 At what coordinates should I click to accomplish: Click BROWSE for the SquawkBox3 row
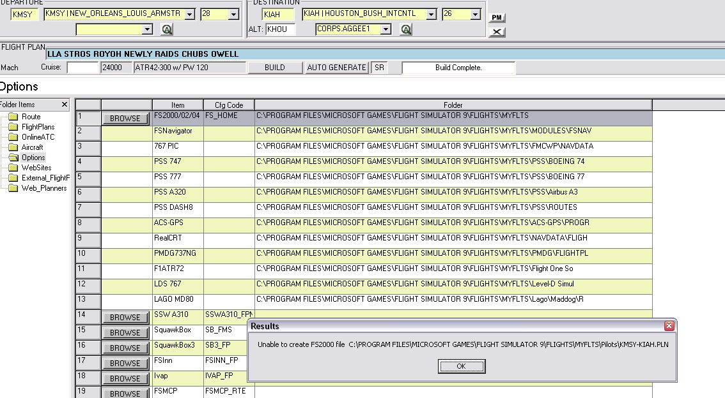click(125, 348)
